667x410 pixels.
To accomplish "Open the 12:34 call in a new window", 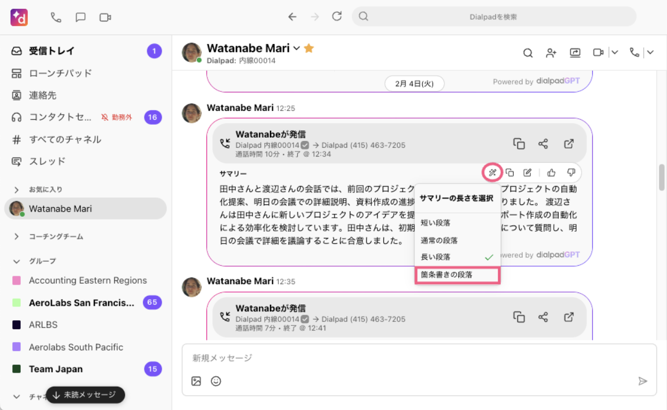I will click(x=569, y=144).
